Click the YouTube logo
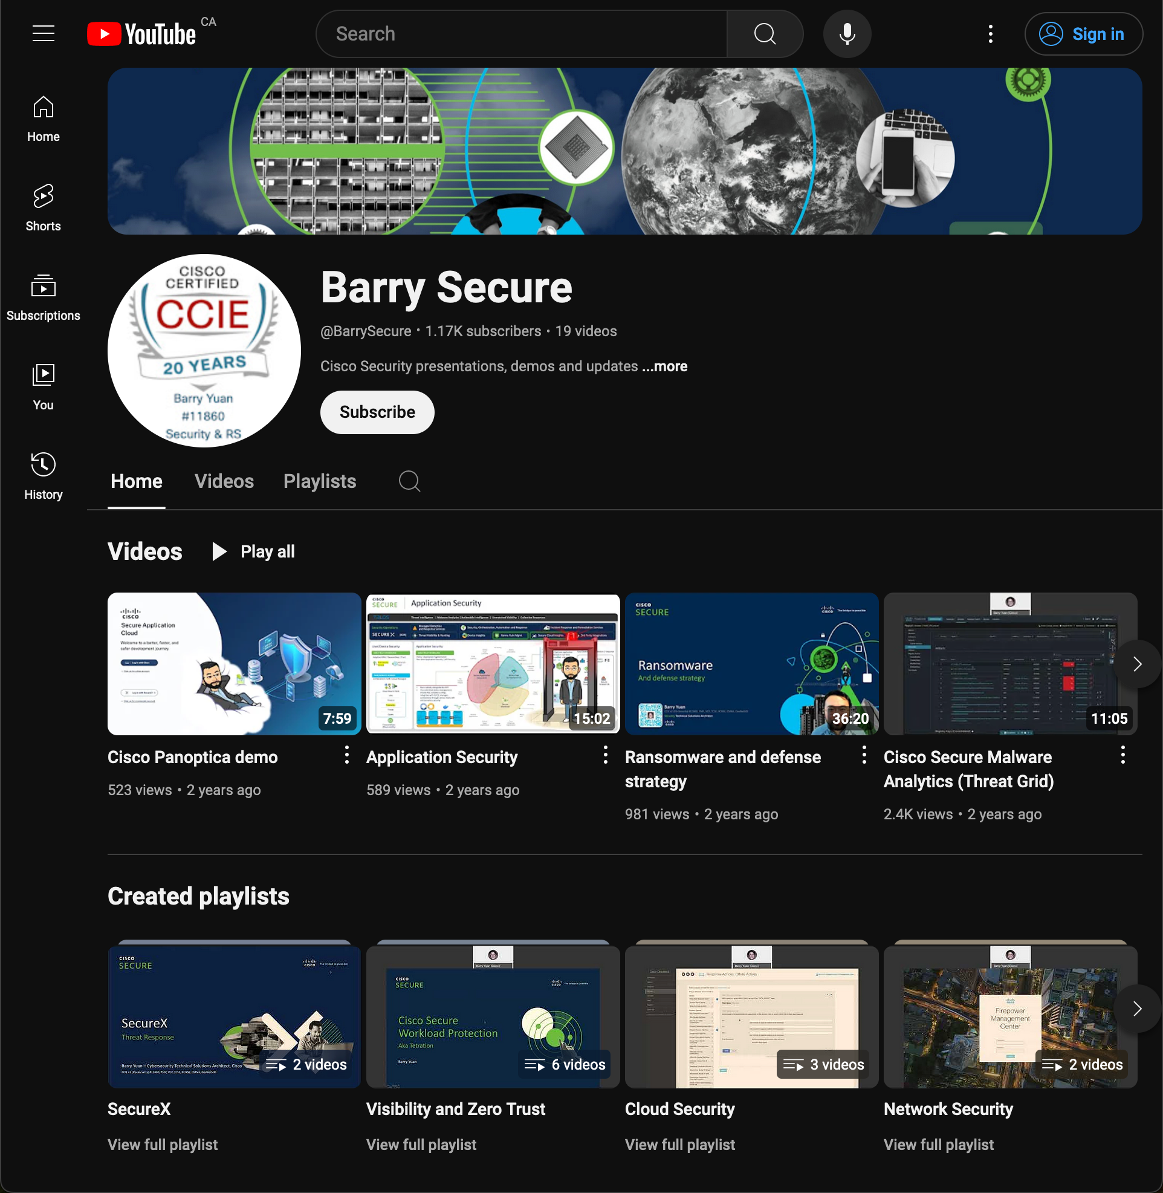The image size is (1163, 1193). click(141, 34)
